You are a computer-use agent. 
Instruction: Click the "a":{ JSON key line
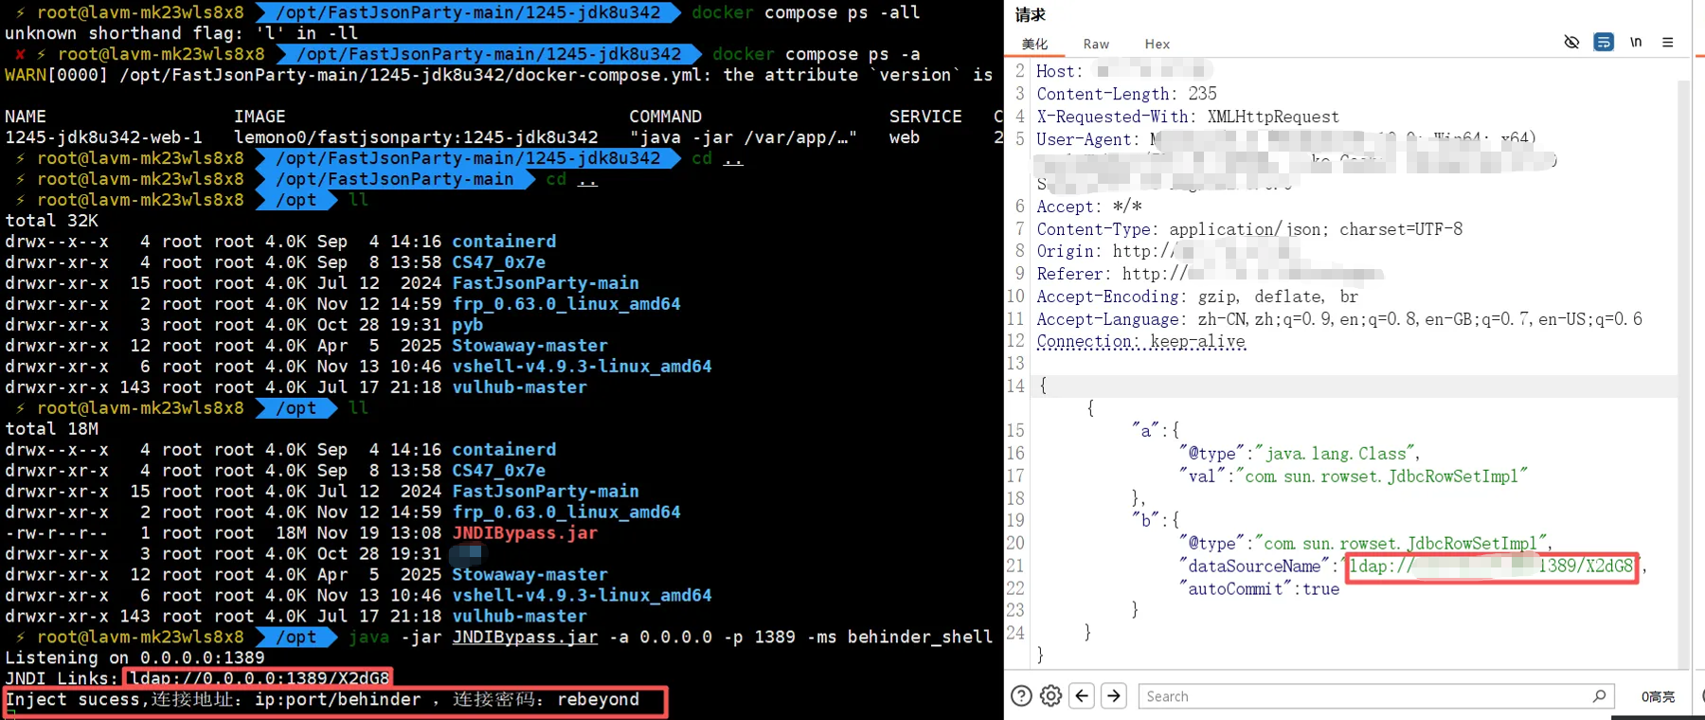(x=1155, y=431)
